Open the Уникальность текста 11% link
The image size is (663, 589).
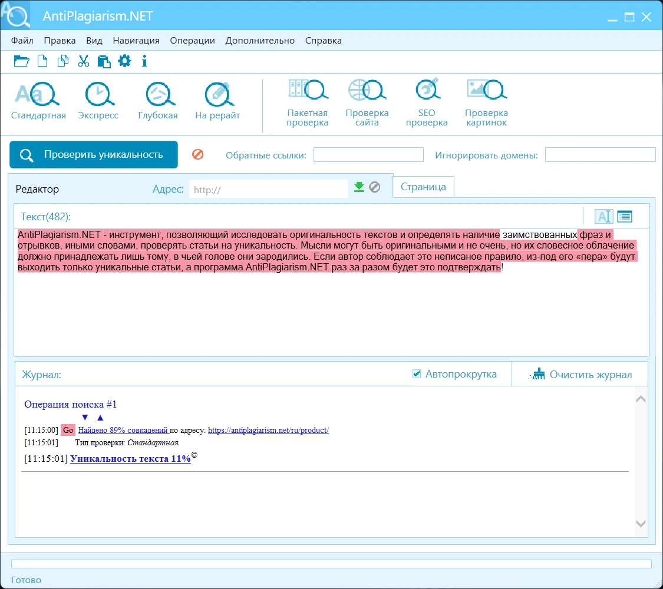coord(130,458)
